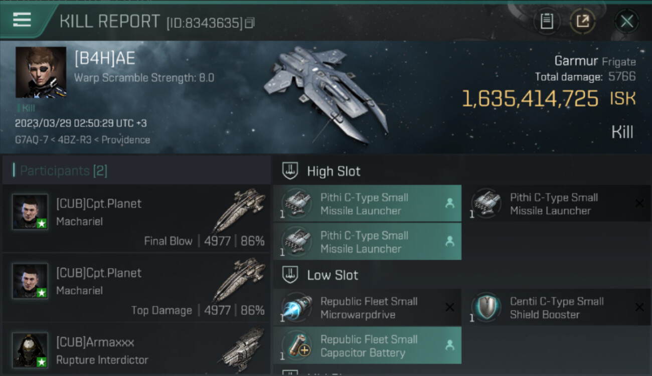
Task: Click the Armaxxx pilot portrait
Action: 30,350
